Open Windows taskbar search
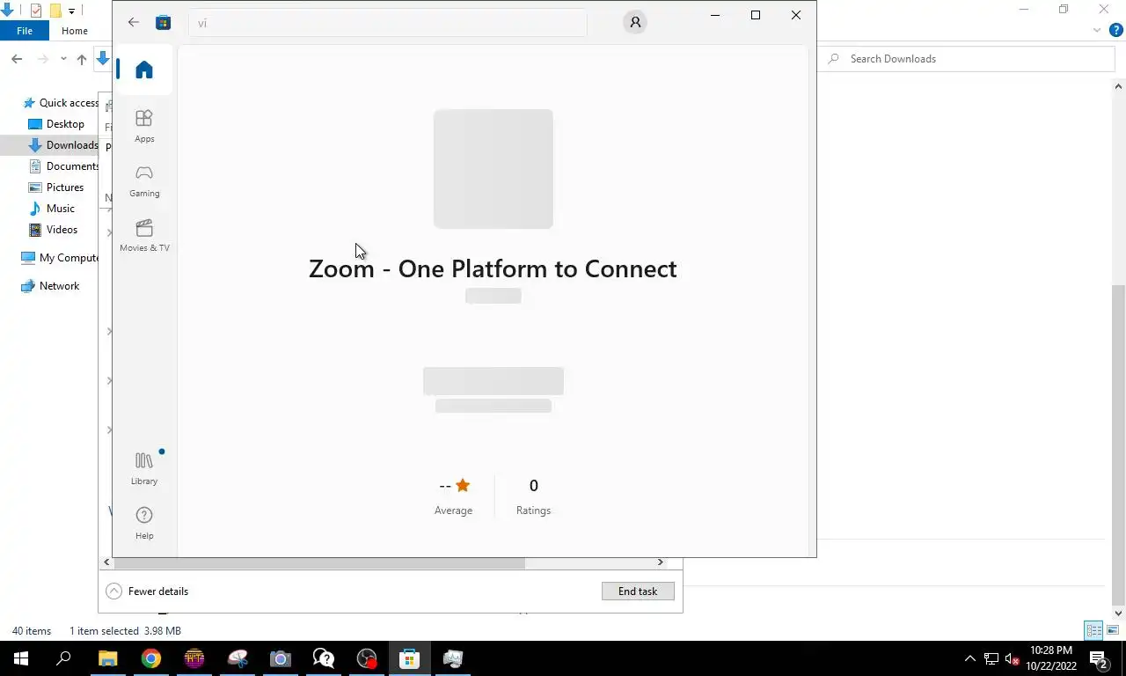The width and height of the screenshot is (1126, 676). tap(63, 658)
